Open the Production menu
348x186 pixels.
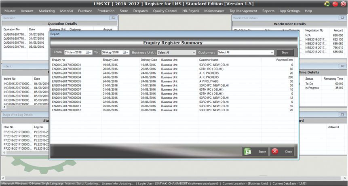106,11
